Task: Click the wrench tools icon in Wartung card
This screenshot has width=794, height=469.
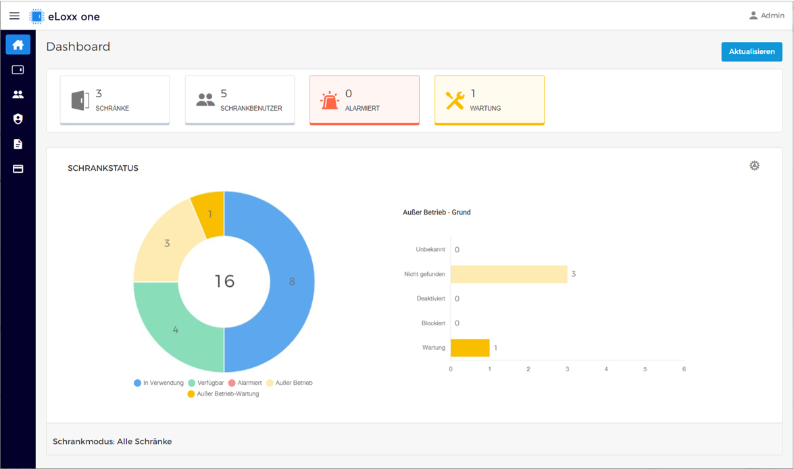Action: point(455,100)
